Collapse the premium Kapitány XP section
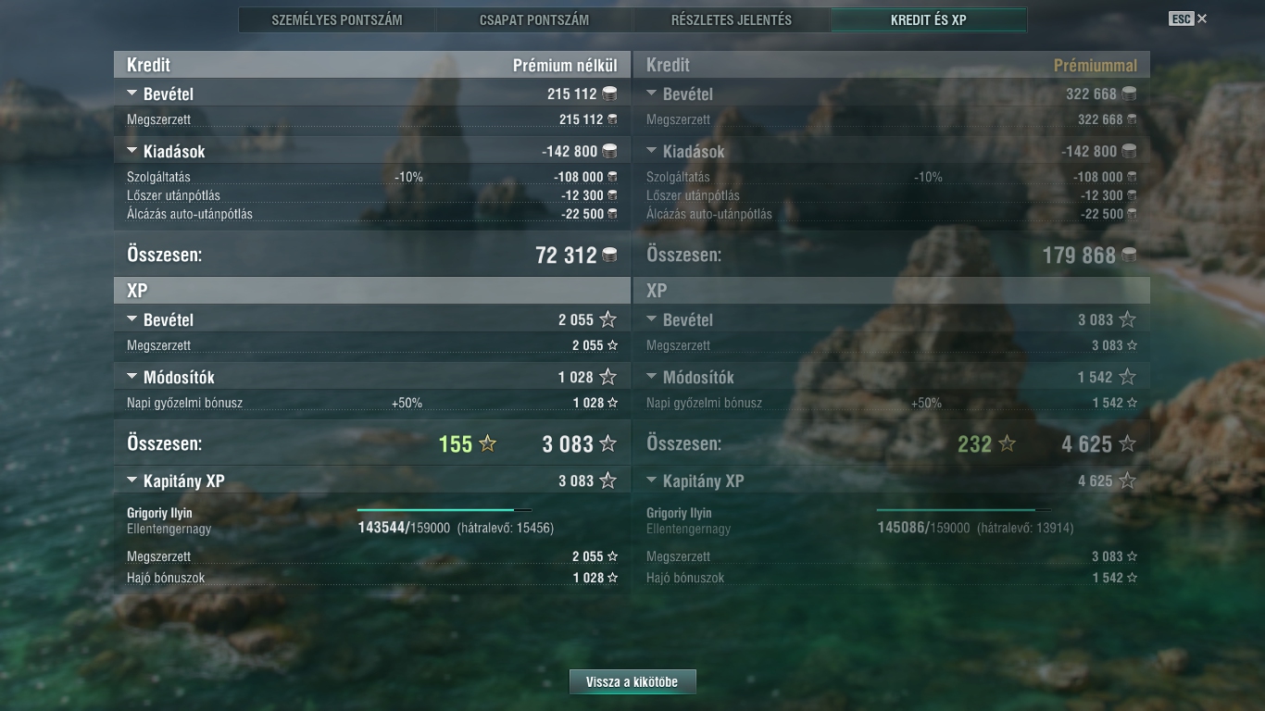The image size is (1265, 711). point(651,480)
